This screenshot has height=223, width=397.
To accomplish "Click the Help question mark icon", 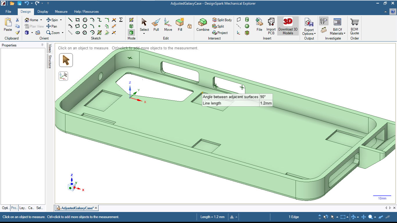I will click(393, 12).
